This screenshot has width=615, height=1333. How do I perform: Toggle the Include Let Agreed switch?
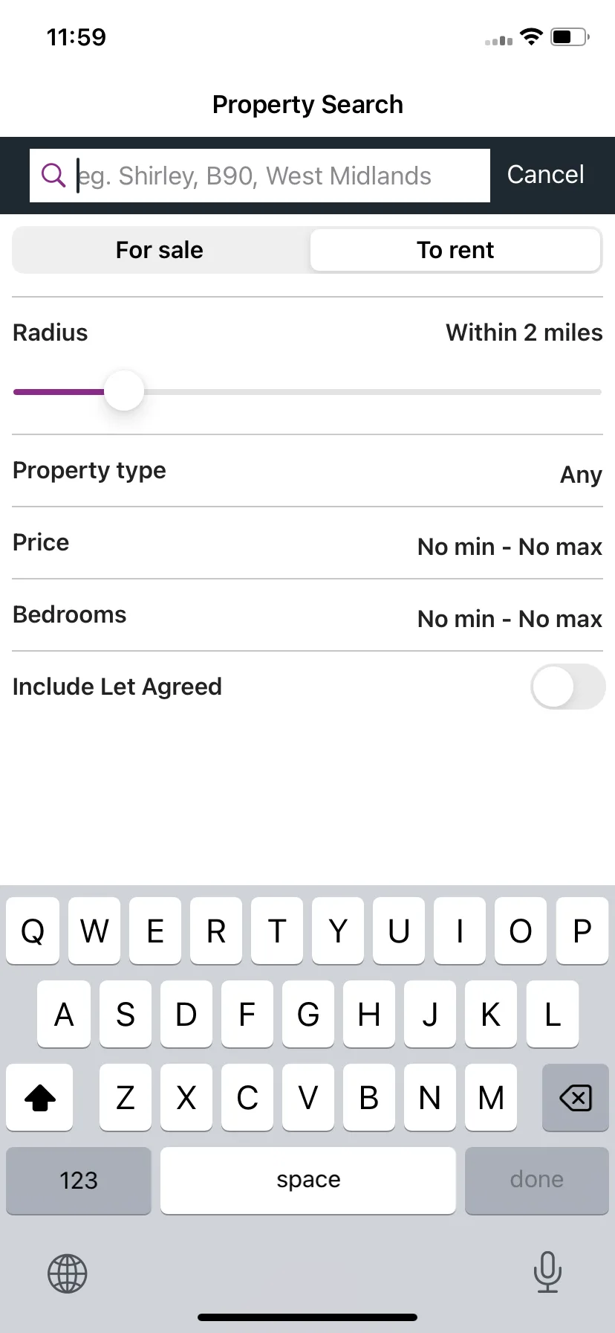click(x=567, y=687)
